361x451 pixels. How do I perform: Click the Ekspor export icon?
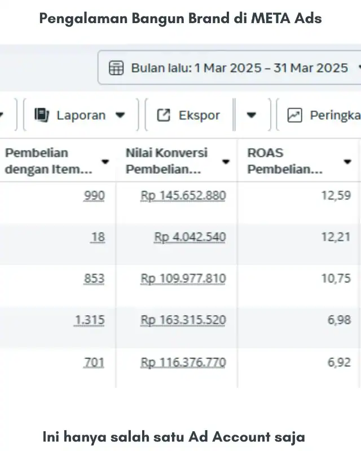pos(162,114)
